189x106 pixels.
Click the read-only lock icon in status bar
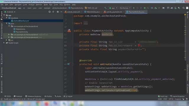coord(183,99)
